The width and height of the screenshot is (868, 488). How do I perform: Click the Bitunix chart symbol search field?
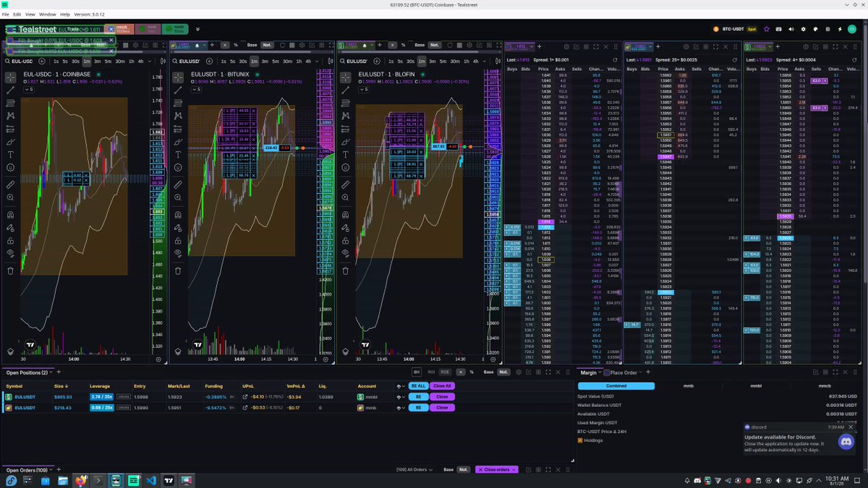coord(188,61)
